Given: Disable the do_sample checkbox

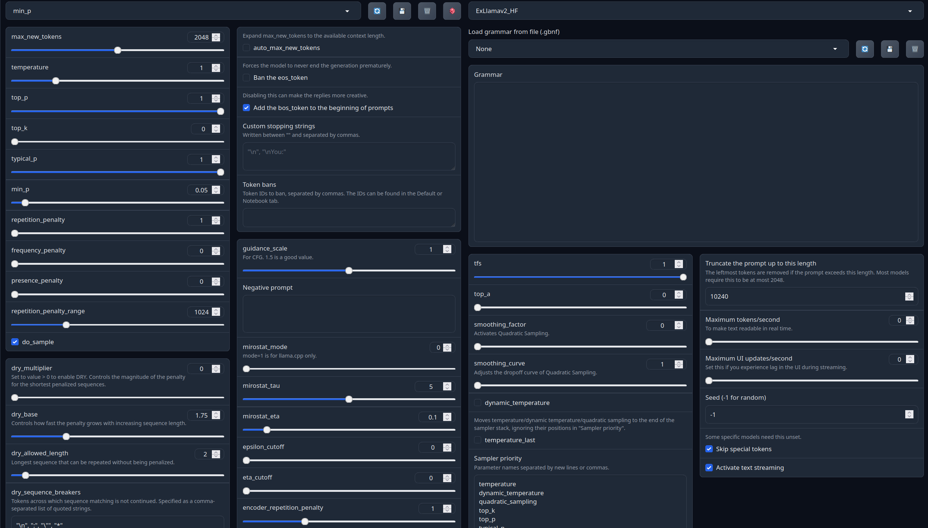Looking at the screenshot, I should point(15,342).
